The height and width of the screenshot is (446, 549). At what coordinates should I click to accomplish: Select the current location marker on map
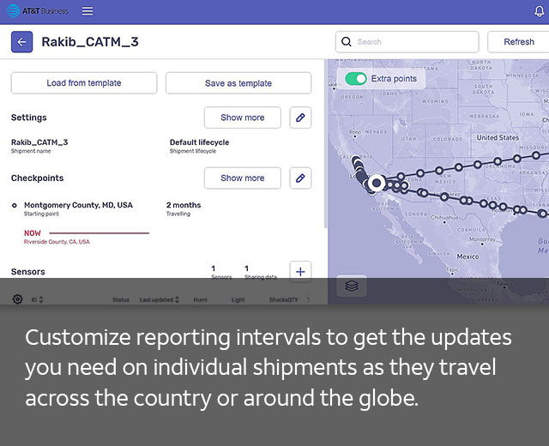click(x=376, y=183)
